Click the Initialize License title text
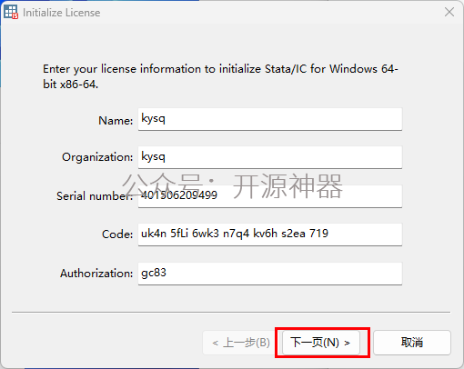The image size is (464, 369). pyautogui.click(x=61, y=13)
